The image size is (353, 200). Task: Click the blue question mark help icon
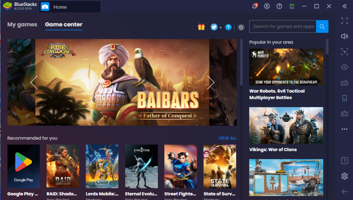[x=228, y=27]
